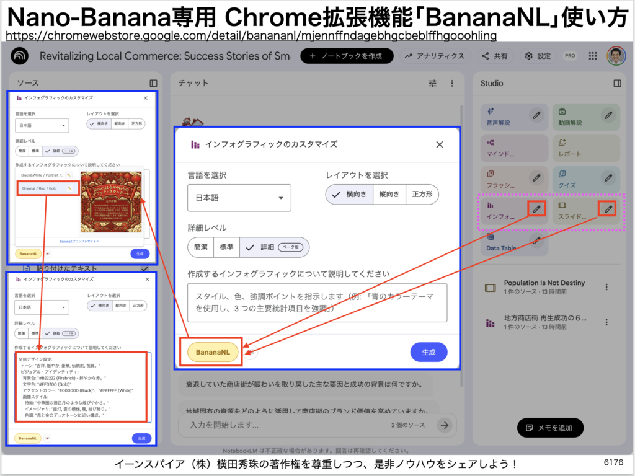Collapse the Studio panel with its sidebar icon

point(617,83)
